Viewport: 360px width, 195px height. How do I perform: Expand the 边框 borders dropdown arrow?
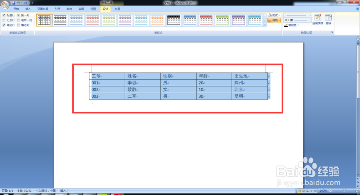point(279,20)
